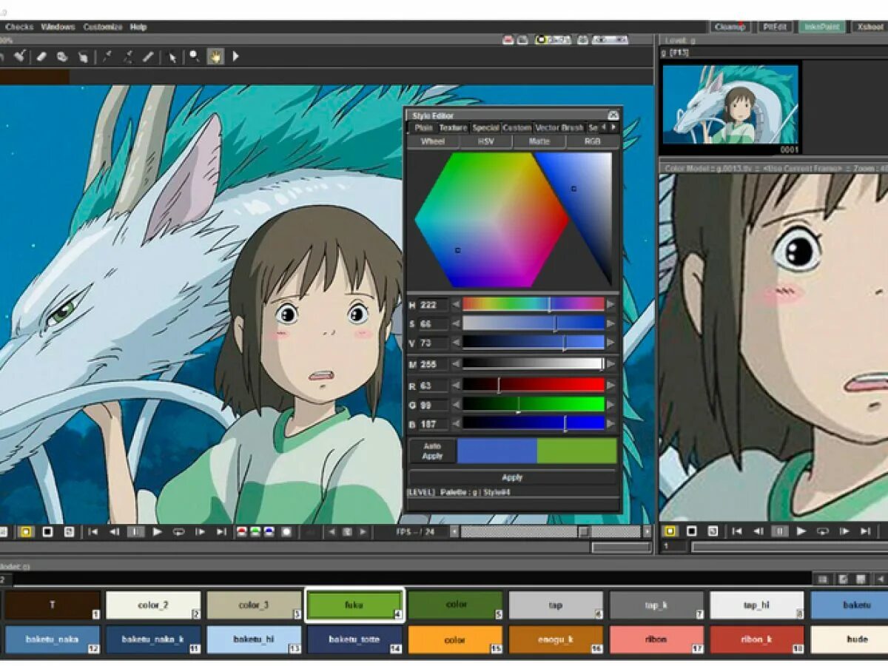Select the enogu_k palette style
888x666 pixels.
556,639
